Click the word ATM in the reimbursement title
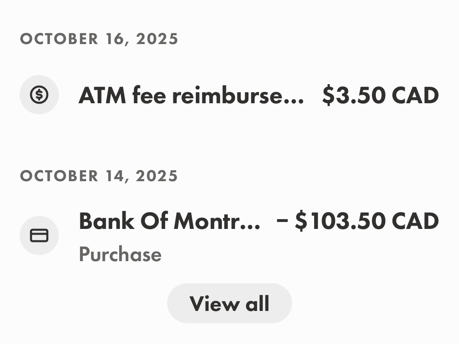459x344 pixels. (102, 95)
